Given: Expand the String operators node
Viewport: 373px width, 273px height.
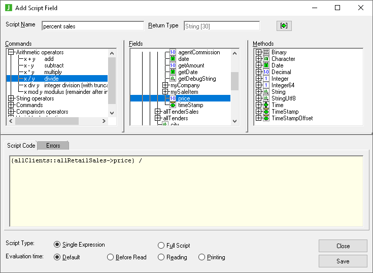Looking at the screenshot, I should [x=11, y=98].
